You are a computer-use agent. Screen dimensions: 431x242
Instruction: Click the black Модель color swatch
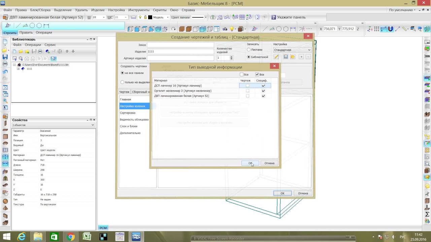point(150,17)
